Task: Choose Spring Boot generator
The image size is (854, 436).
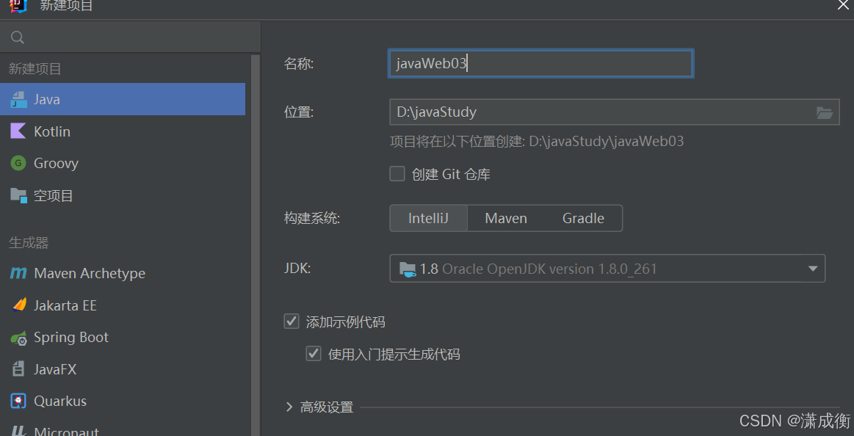Action: [x=123, y=338]
